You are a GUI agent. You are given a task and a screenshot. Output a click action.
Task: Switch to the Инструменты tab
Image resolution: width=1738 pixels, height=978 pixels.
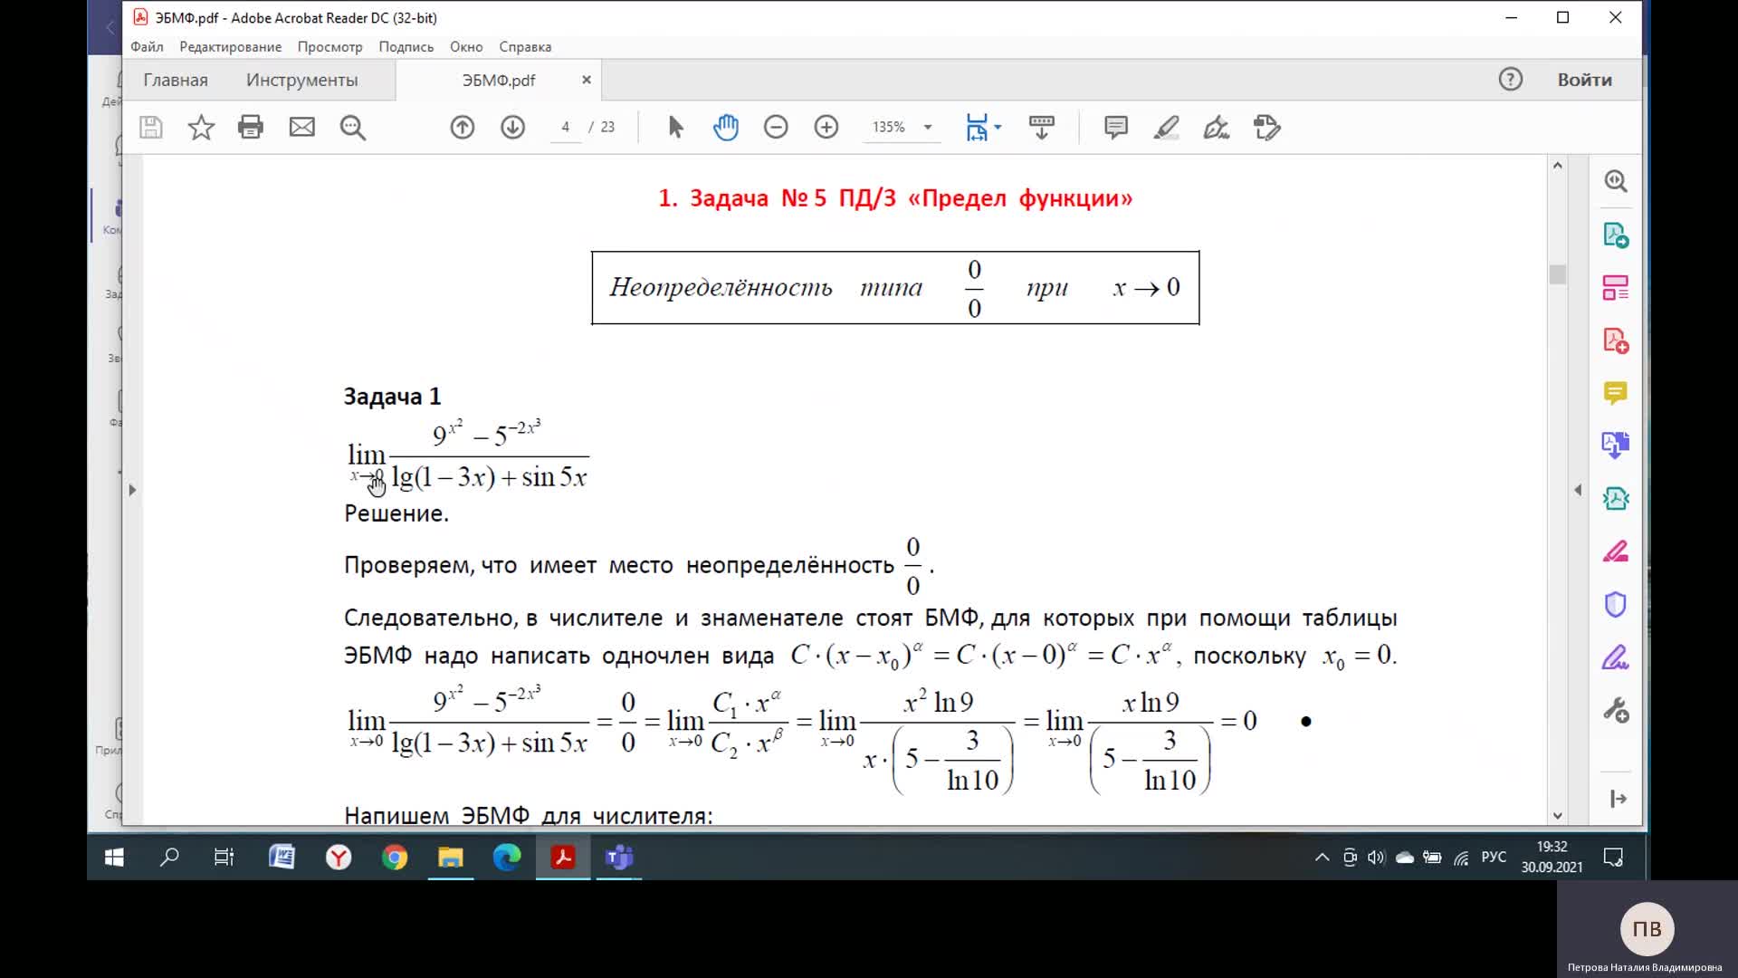coord(302,80)
